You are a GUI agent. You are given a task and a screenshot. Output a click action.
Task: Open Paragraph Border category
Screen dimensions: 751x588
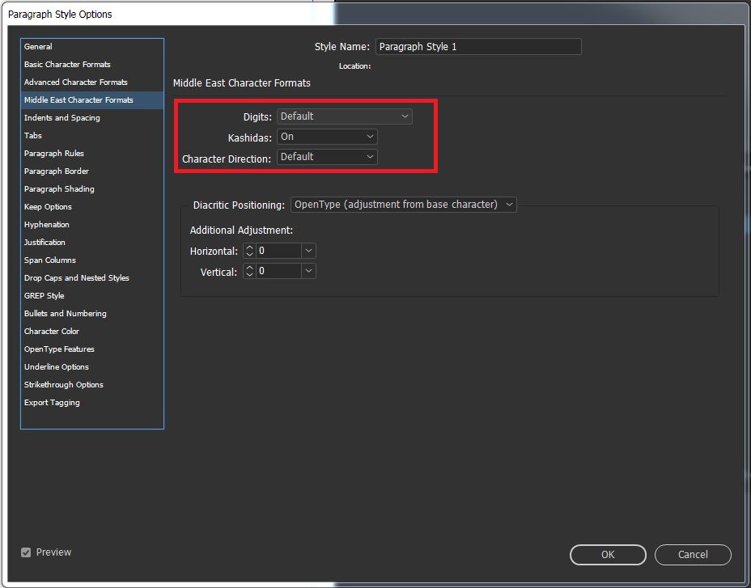[92, 171]
